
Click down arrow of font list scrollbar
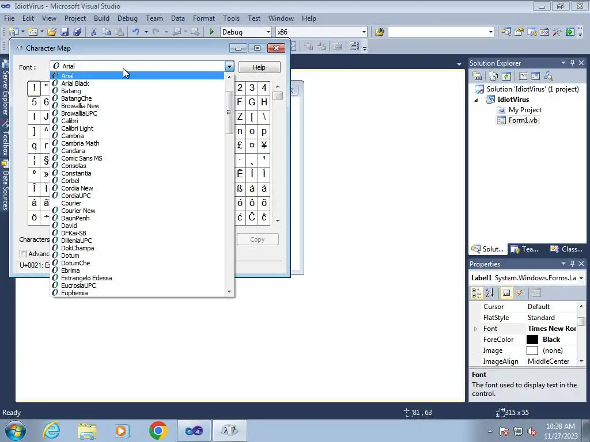tap(229, 292)
